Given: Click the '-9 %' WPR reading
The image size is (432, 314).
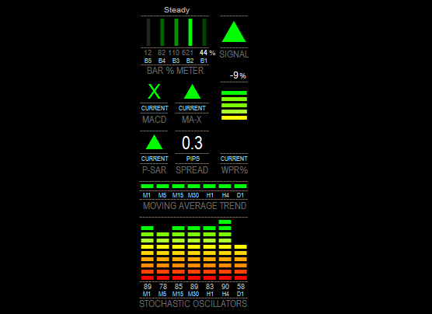Looking at the screenshot, I should click(x=238, y=75).
